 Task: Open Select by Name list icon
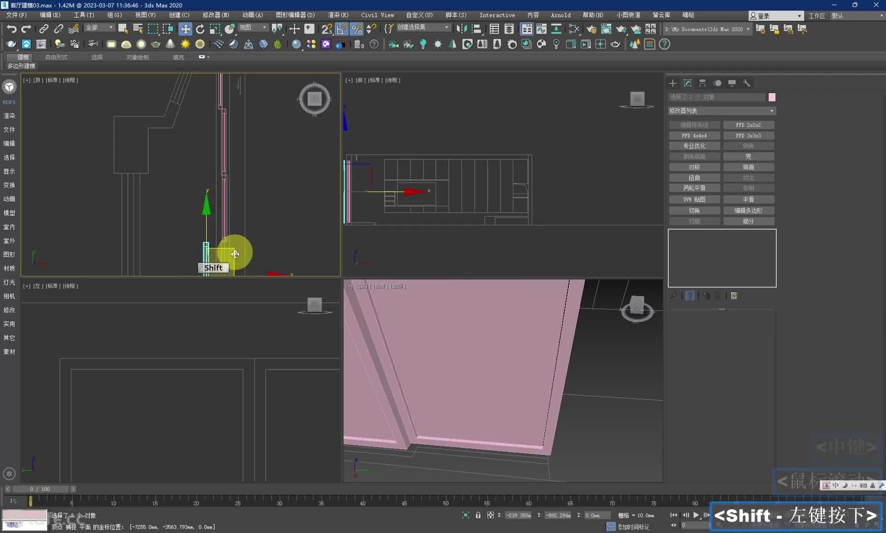pyautogui.click(x=138, y=29)
